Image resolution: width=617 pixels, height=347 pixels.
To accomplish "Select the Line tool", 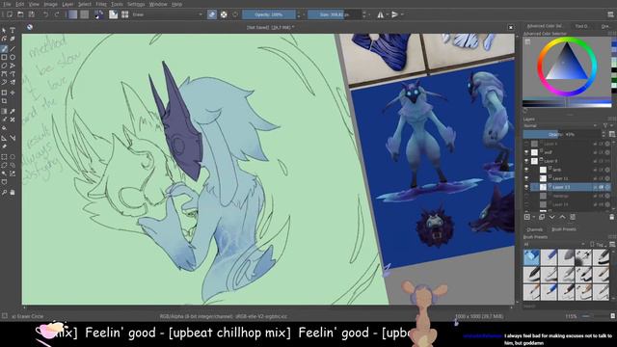I will 13,49.
